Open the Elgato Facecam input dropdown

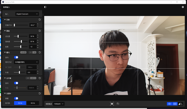[x=27, y=14]
